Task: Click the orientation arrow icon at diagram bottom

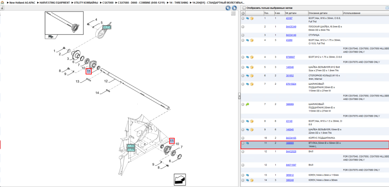Action: pyautogui.click(x=179, y=179)
